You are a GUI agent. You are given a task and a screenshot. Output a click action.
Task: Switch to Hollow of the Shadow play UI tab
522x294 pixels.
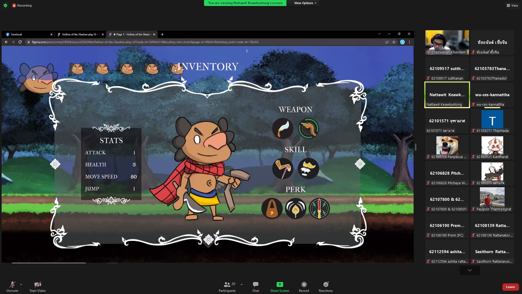[79, 34]
